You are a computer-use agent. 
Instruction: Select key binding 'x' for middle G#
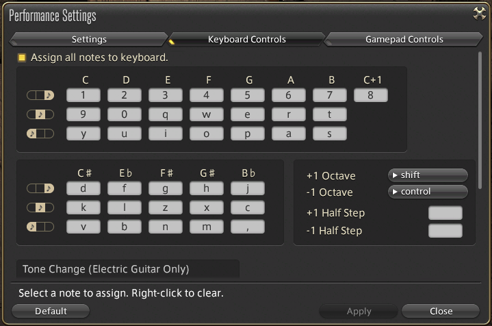(x=207, y=208)
